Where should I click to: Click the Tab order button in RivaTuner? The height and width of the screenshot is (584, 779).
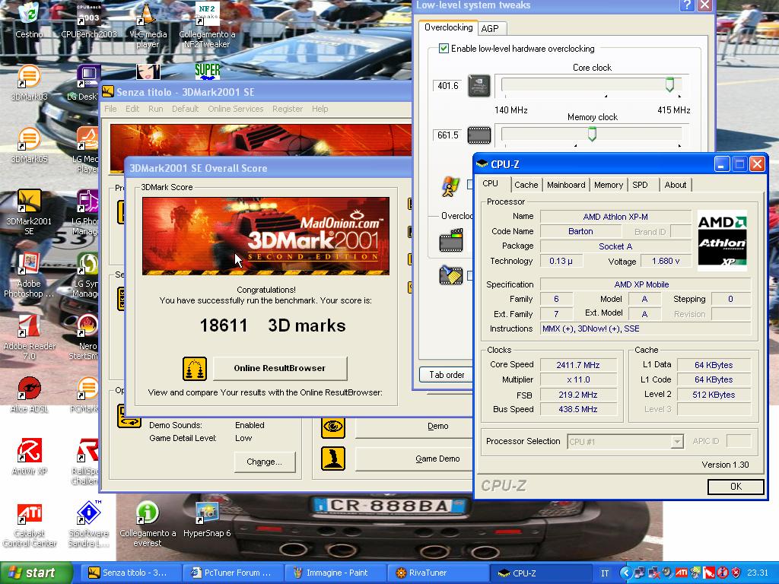point(446,375)
